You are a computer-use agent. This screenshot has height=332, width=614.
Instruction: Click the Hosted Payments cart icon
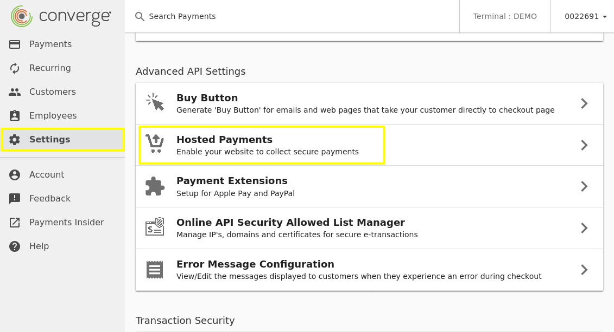155,144
